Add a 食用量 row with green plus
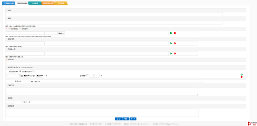The height and width of the screenshot is (126, 257). (242, 75)
